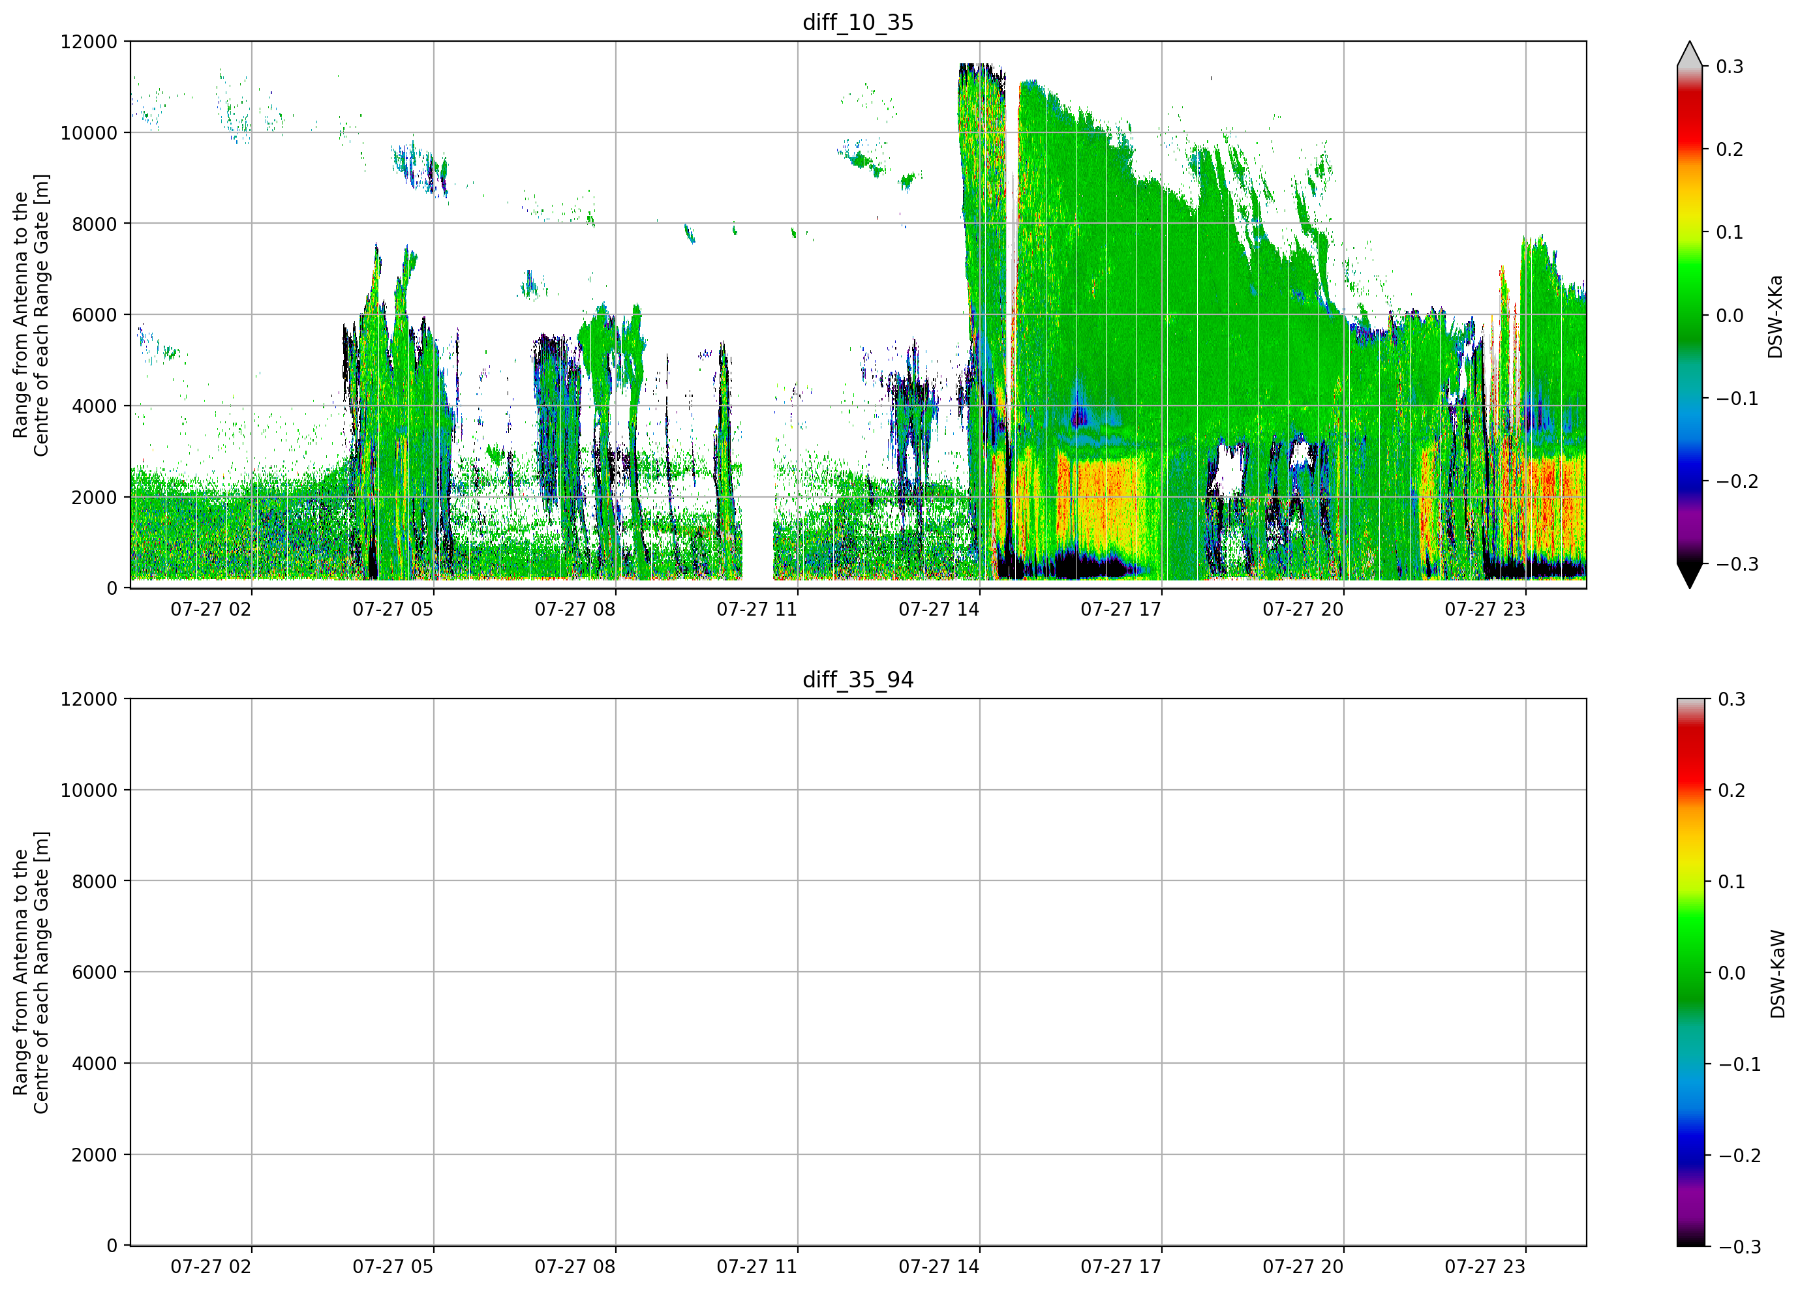The height and width of the screenshot is (1290, 1800).
Task: Click the 0 tick on diff_35_94 y-axis
Action: coord(112,1246)
